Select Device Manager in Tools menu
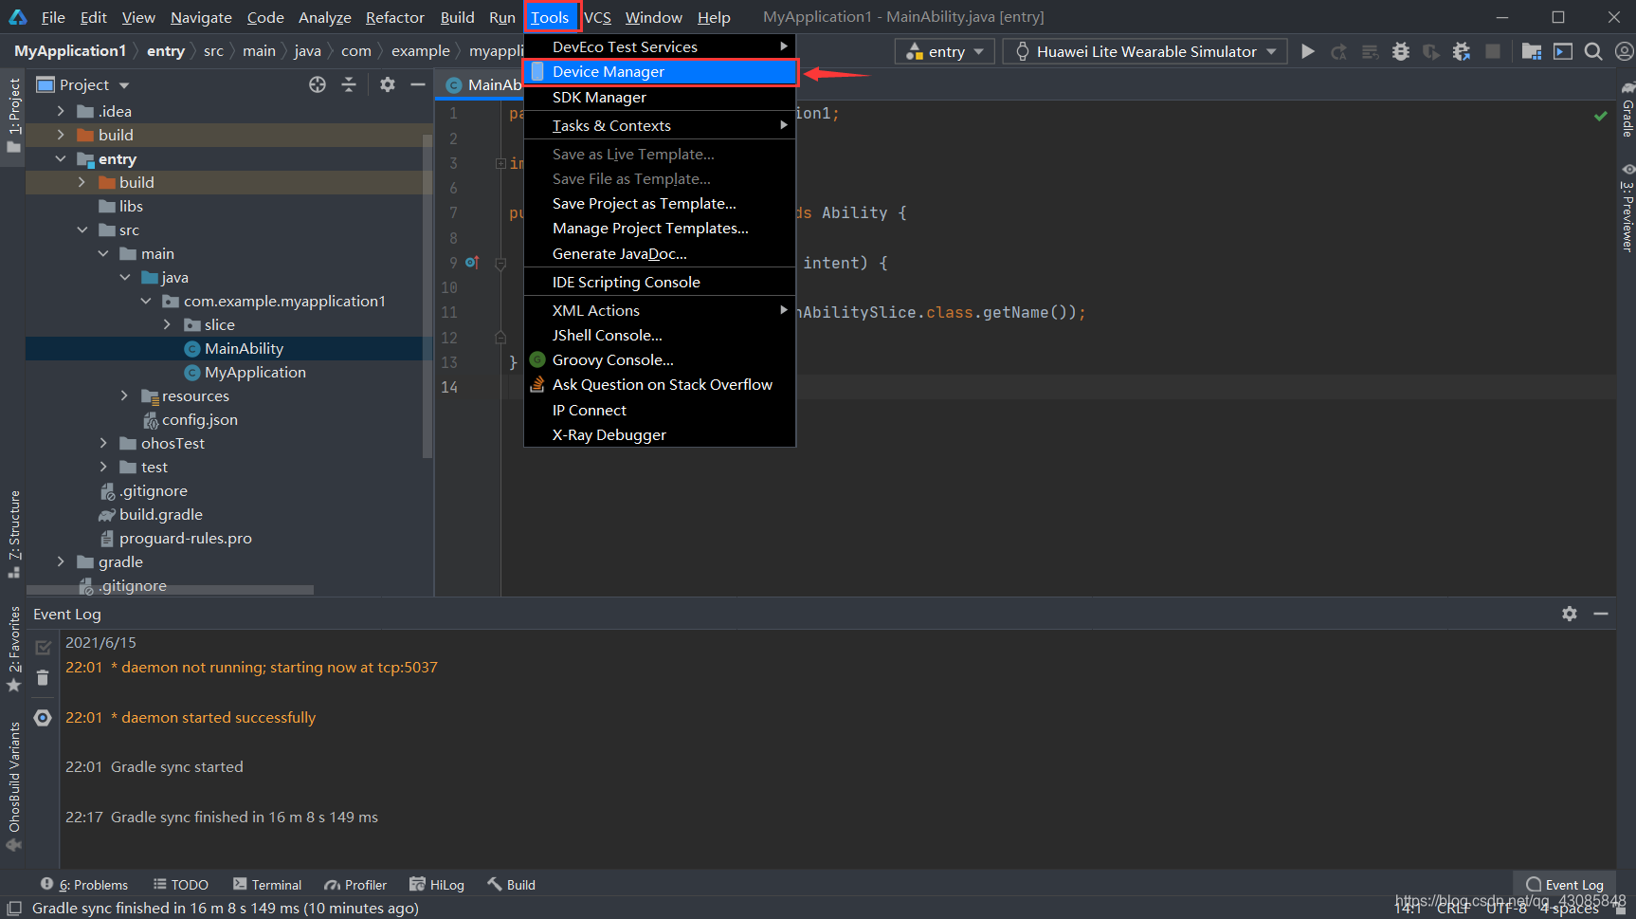The image size is (1636, 919). (660, 71)
